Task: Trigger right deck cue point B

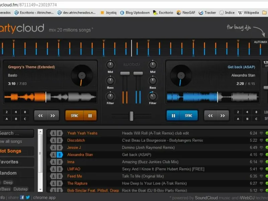Action: [x=247, y=119]
